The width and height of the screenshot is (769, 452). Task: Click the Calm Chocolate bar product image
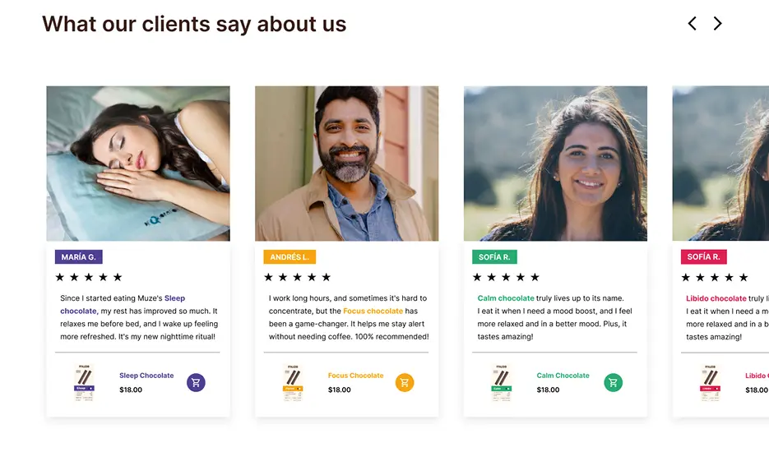tap(503, 382)
